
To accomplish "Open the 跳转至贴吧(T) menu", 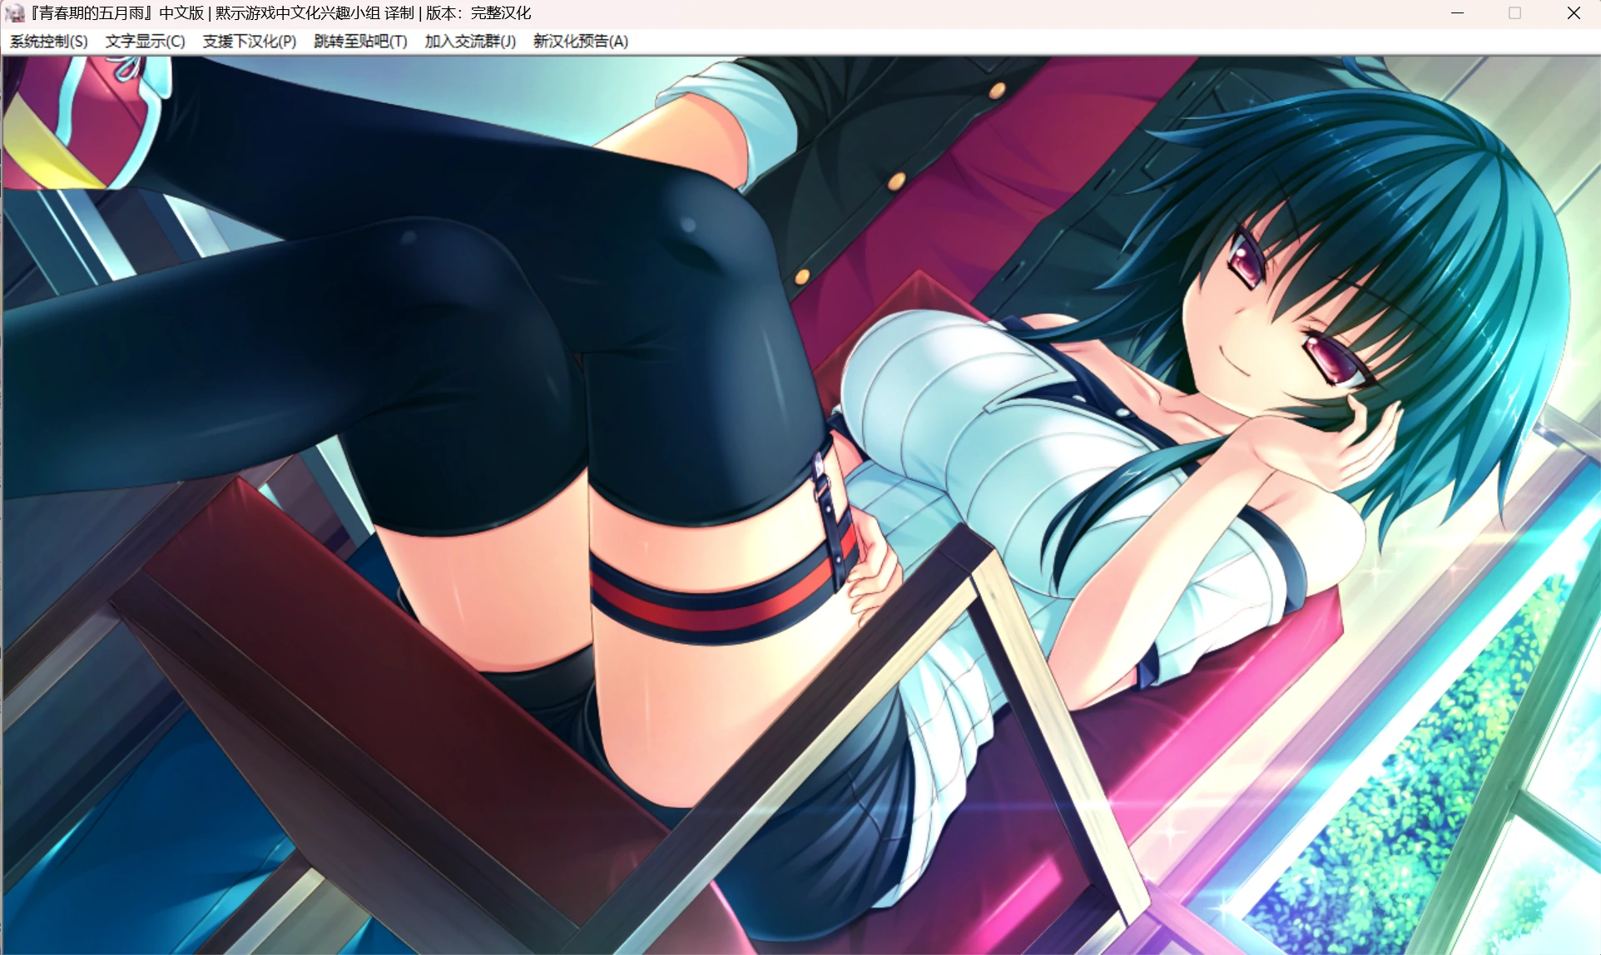I will (x=360, y=42).
